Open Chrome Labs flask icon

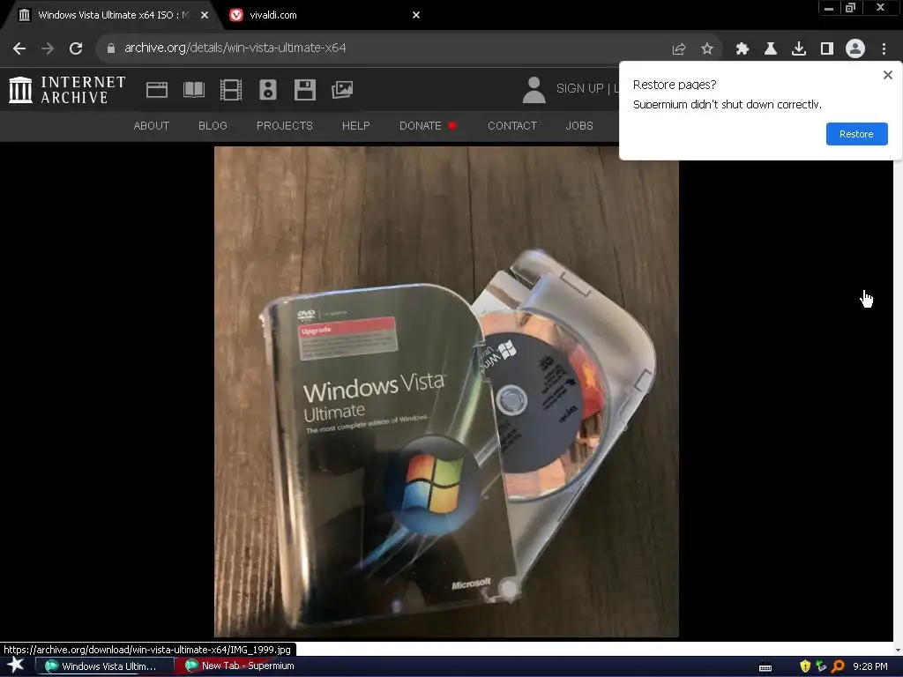pos(771,49)
